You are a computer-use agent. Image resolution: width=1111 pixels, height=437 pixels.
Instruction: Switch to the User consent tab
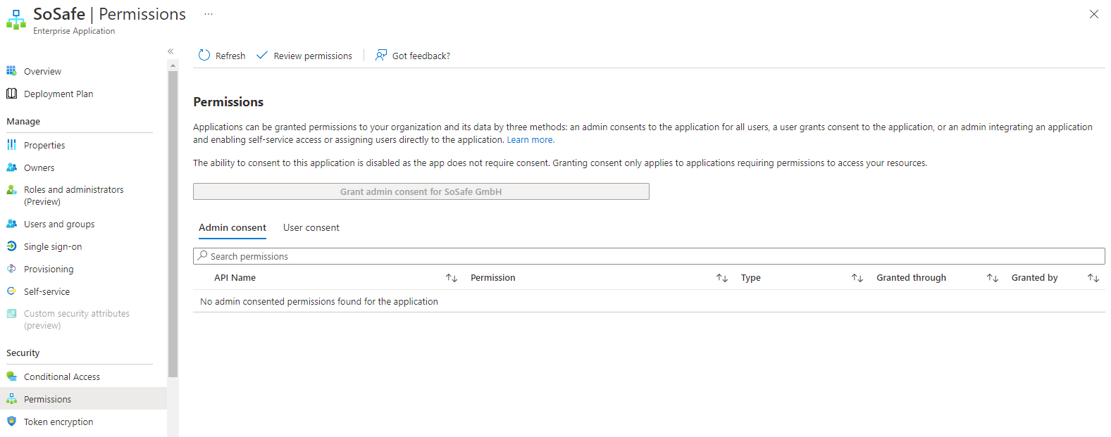[x=311, y=228]
